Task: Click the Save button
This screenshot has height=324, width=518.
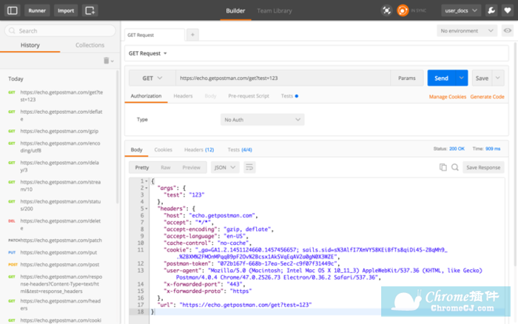Action: (482, 78)
